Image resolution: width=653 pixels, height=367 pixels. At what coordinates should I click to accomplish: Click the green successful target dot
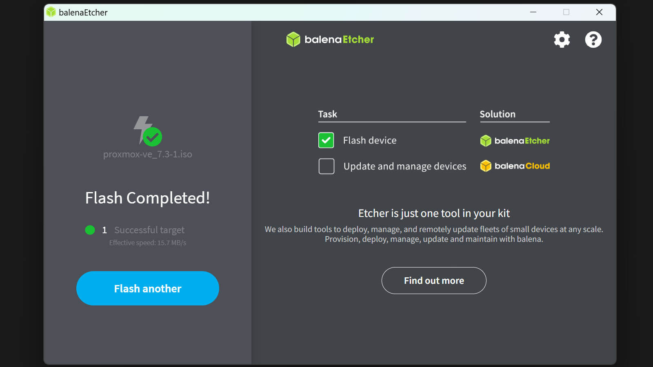tap(90, 230)
